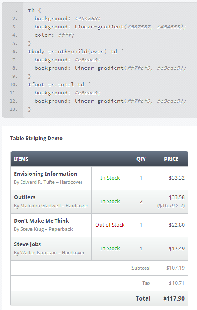The image size is (197, 310).
Task: Select the Envisioning Information book title
Action: [45, 174]
